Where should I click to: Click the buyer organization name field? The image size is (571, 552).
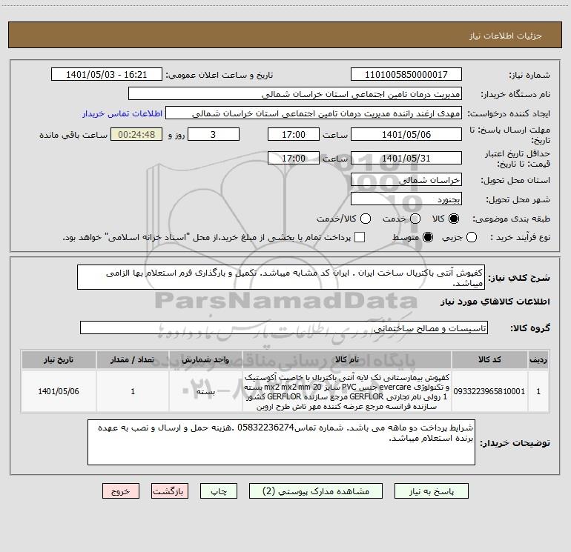[295, 94]
